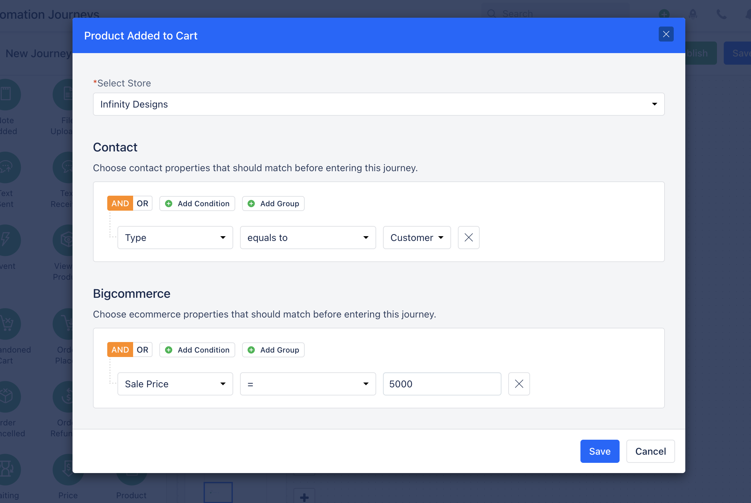Click the phone icon in header

tap(721, 14)
